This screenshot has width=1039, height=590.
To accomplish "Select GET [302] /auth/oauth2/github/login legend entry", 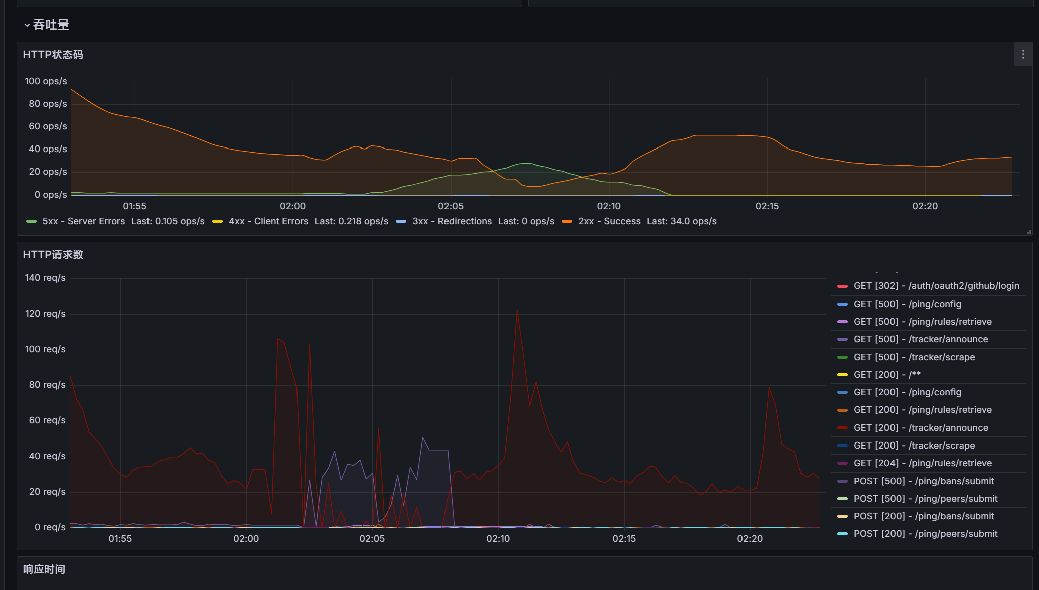I will [x=936, y=286].
